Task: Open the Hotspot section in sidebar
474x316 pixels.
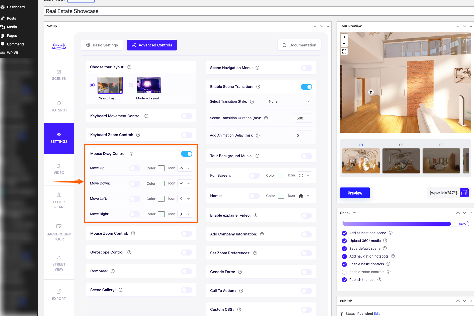Action: (x=59, y=106)
